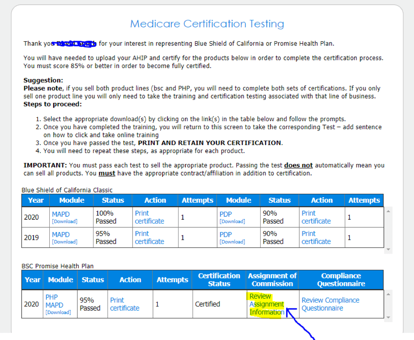
Task: Click the 'Steps to proceed:' heading
Action: (53, 104)
